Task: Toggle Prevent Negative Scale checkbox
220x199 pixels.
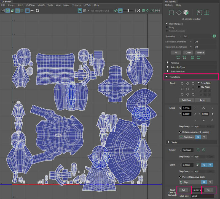Action: click(180, 177)
